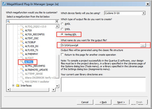The width and height of the screenshot is (152, 109).
Task: Go to the Next wizard page
Action: pyautogui.click(x=121, y=102)
